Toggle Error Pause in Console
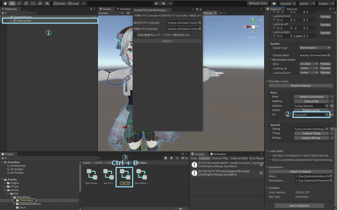337x210 pixels. click(x=257, y=159)
